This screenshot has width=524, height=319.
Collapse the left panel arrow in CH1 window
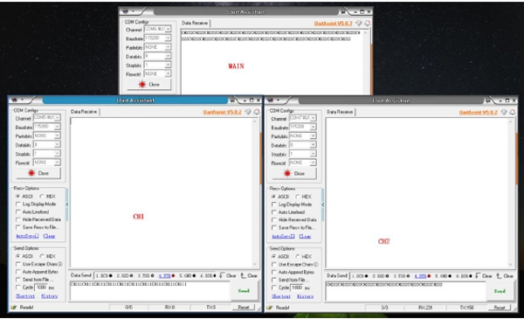point(67,204)
